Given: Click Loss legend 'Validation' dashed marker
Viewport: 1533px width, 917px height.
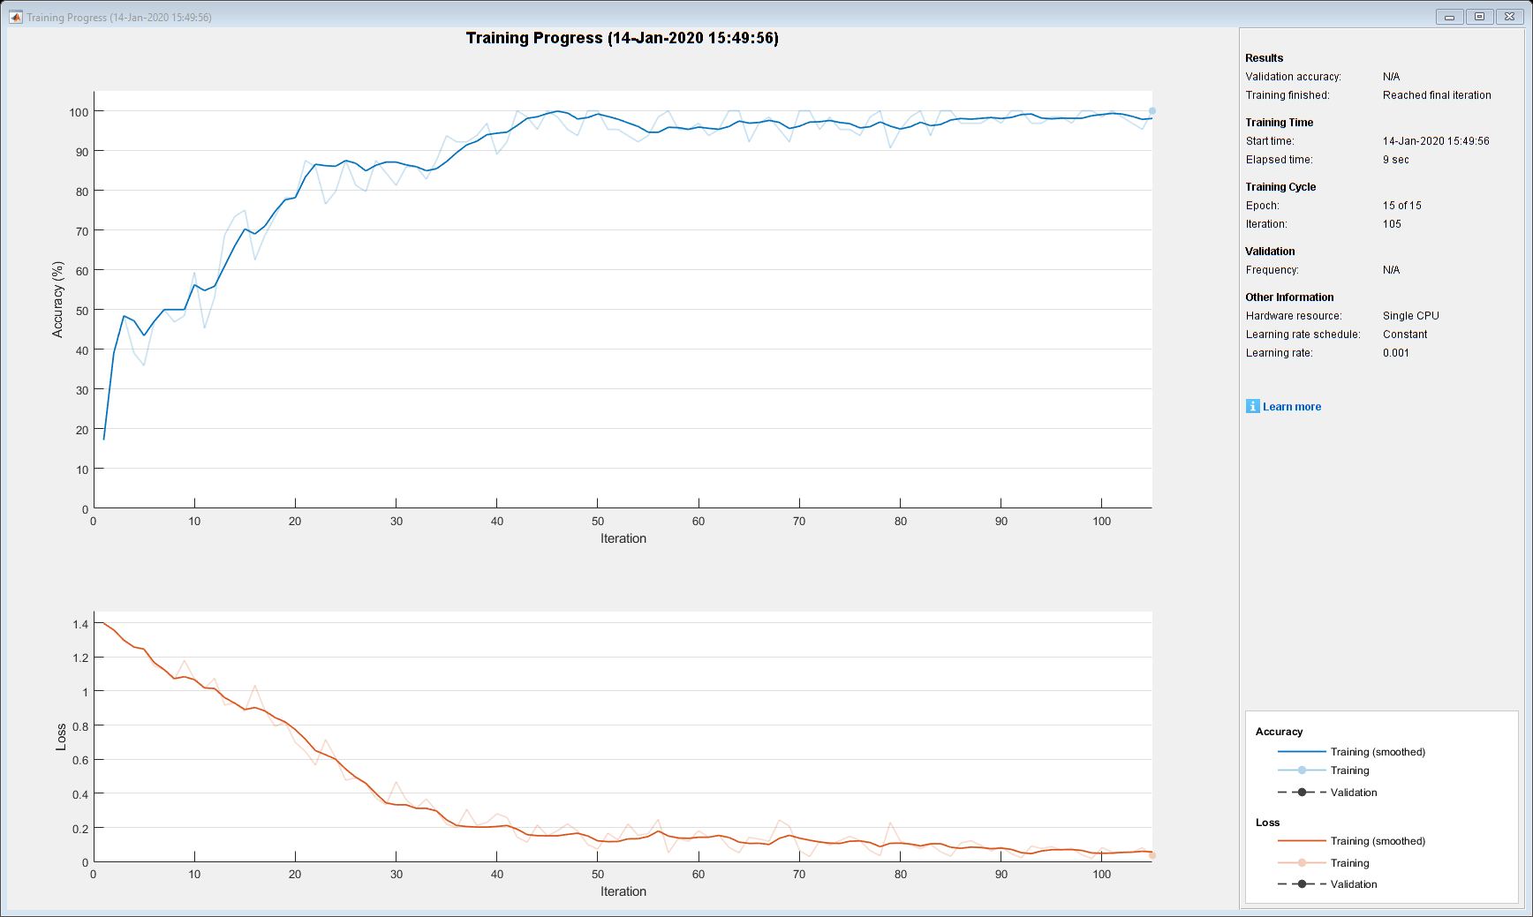Looking at the screenshot, I should click(1302, 884).
